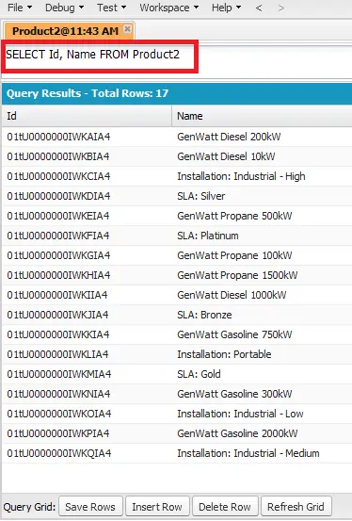Screen dimensions: 352x521
Task: Click the SLA: Silver name cell
Action: click(262, 196)
